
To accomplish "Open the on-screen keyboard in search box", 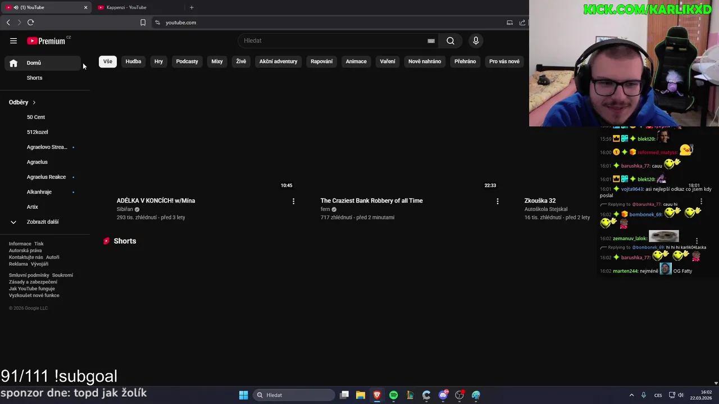I will 431,41.
